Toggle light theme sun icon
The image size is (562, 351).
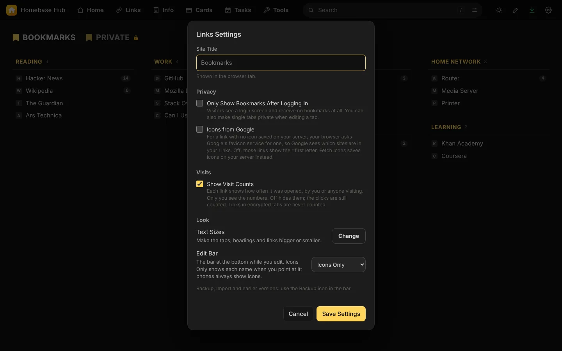coord(499,10)
